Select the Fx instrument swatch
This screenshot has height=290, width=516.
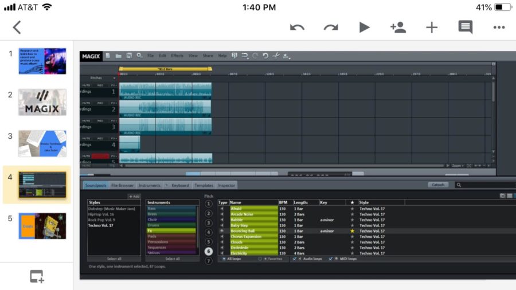[x=171, y=231]
